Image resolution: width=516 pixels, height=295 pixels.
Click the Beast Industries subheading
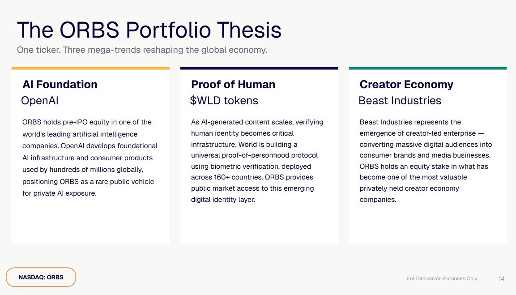click(400, 101)
